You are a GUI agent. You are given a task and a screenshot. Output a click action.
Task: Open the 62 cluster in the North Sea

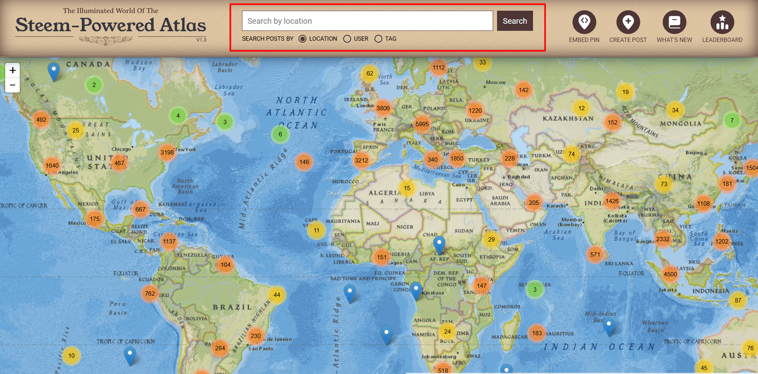coord(370,74)
